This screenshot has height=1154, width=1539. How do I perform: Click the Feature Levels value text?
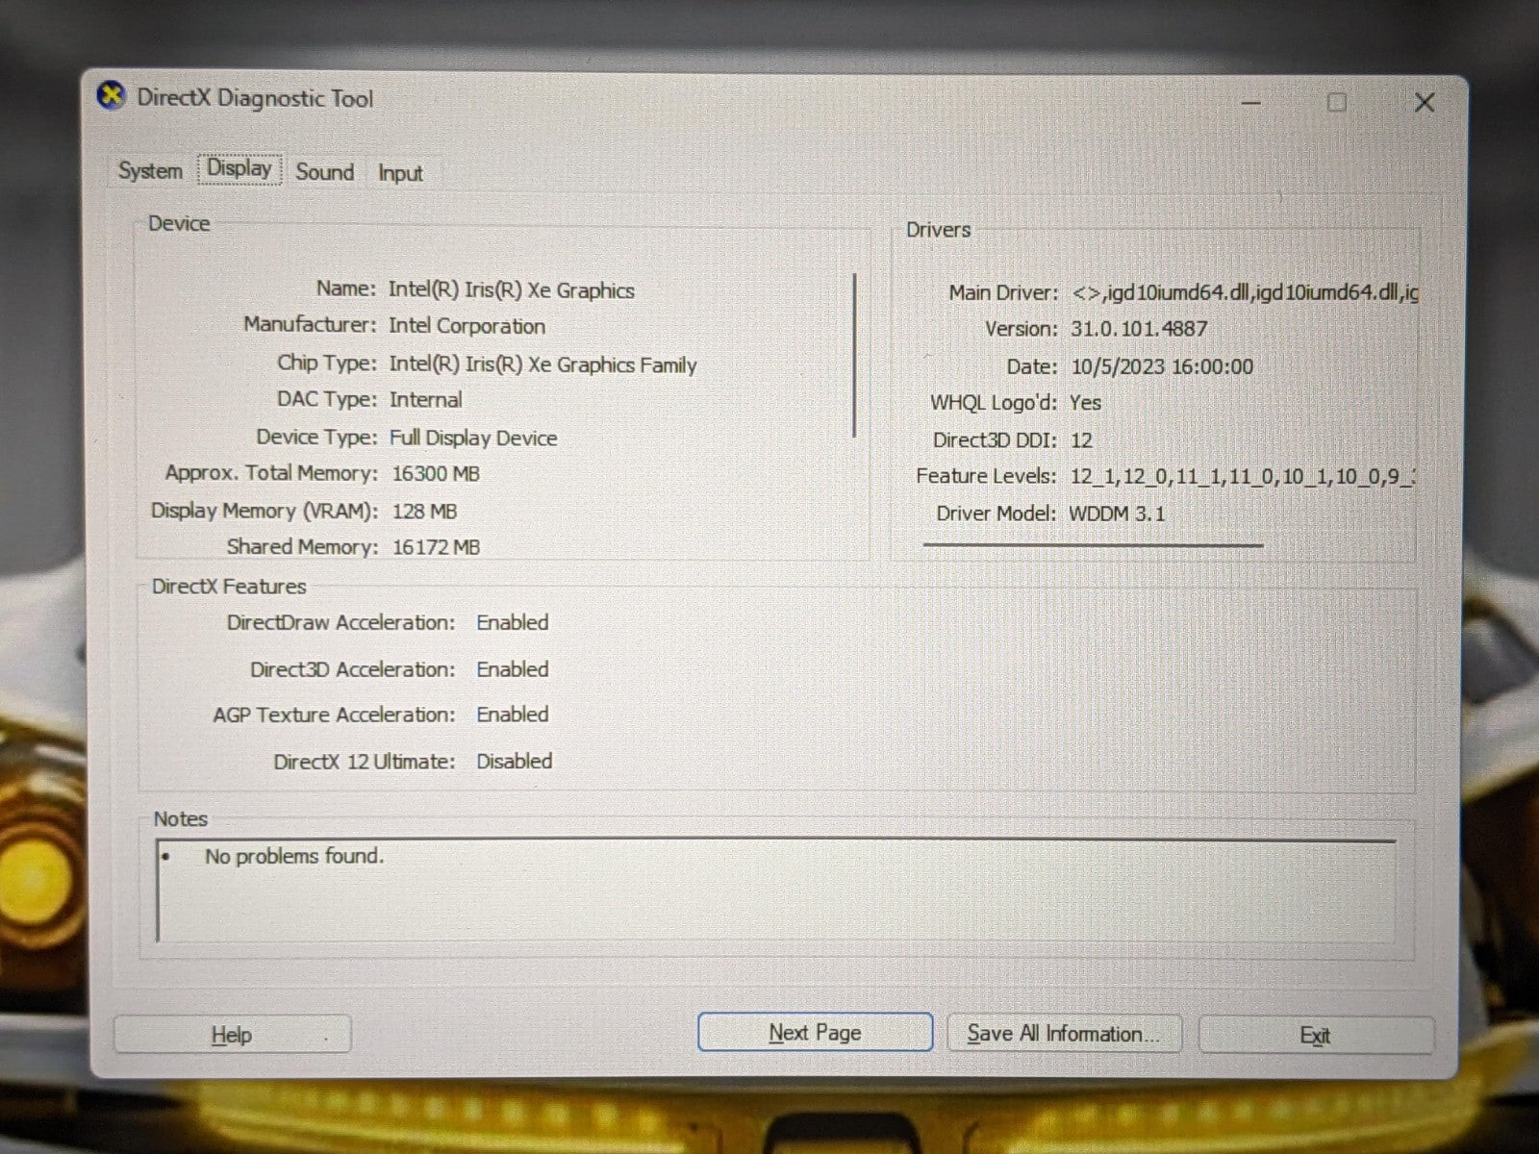[1241, 476]
